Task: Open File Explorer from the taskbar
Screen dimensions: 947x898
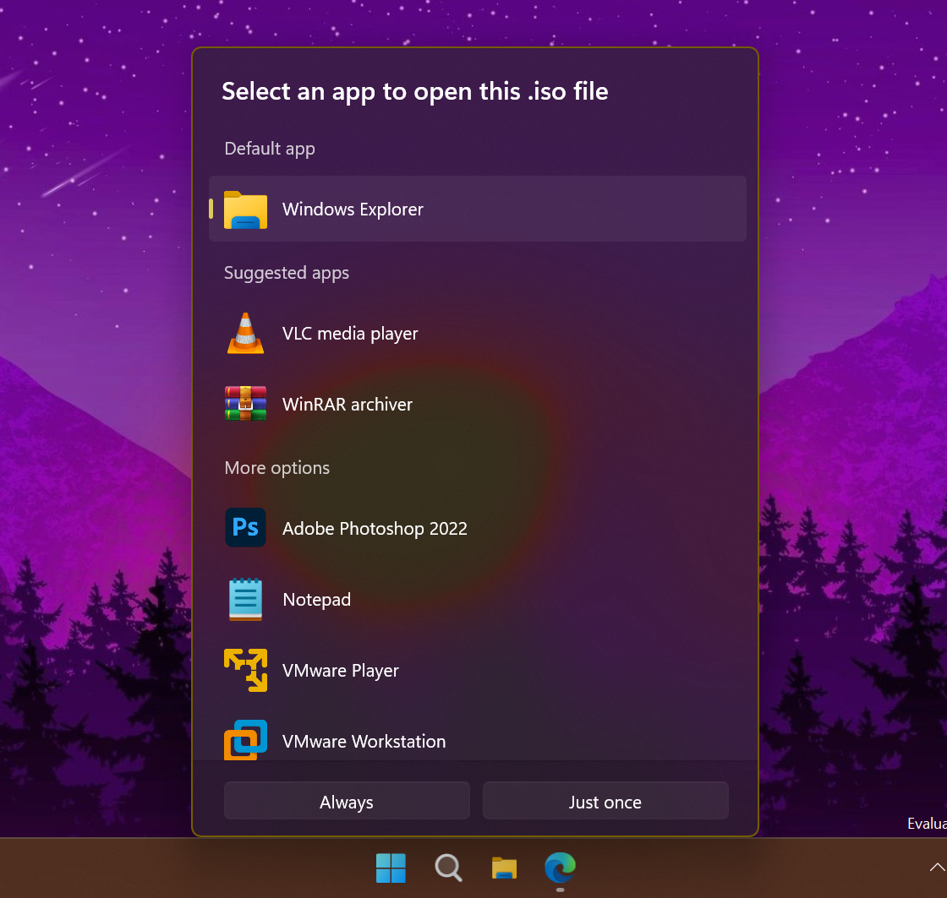Action: (504, 868)
